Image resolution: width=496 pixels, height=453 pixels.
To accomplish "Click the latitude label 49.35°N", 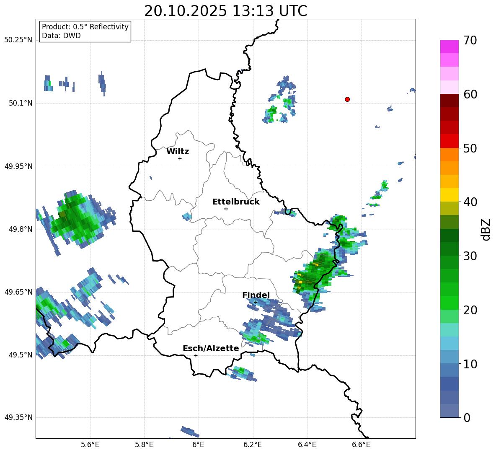I will (18, 417).
